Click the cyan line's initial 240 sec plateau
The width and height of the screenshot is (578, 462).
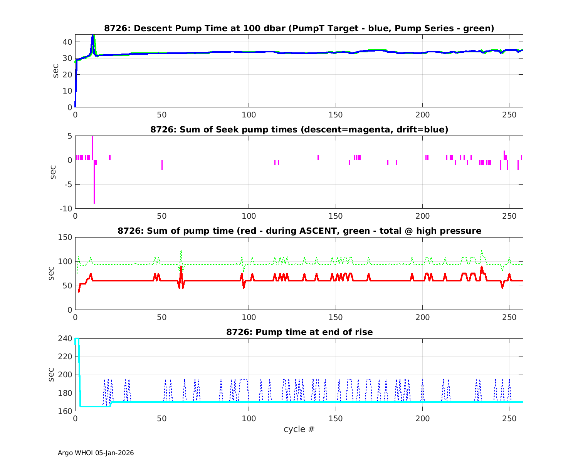[x=77, y=339]
